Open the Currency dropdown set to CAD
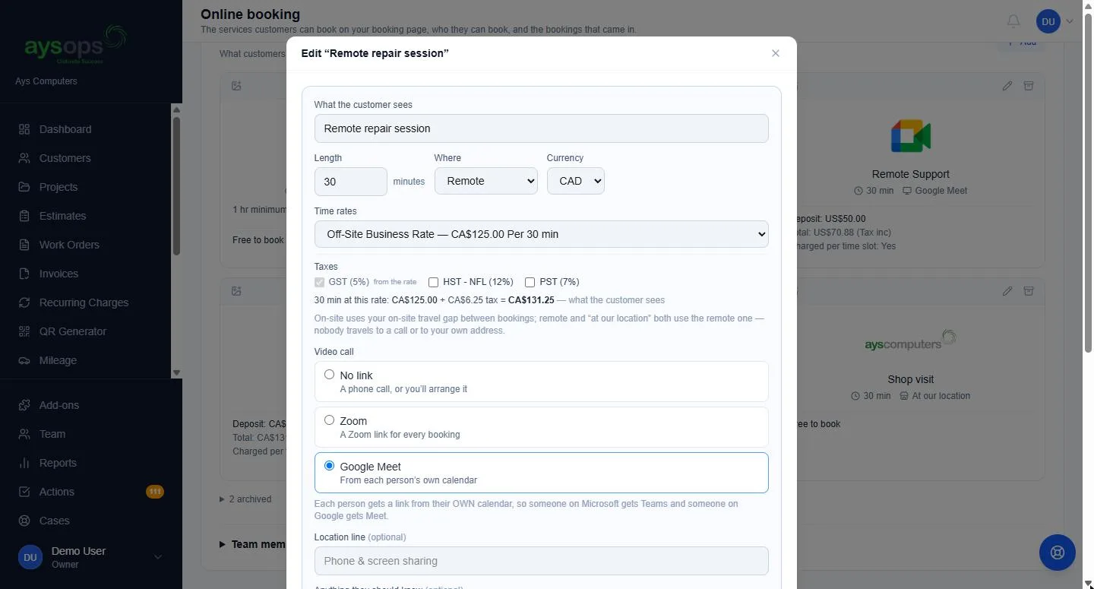This screenshot has height=589, width=1094. [x=576, y=181]
